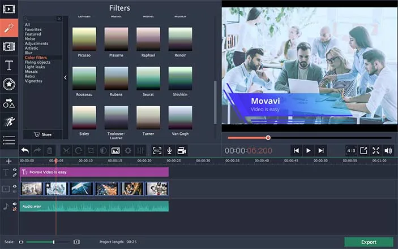Click the Crop tool icon
The image size is (398, 249).
[x=91, y=151]
